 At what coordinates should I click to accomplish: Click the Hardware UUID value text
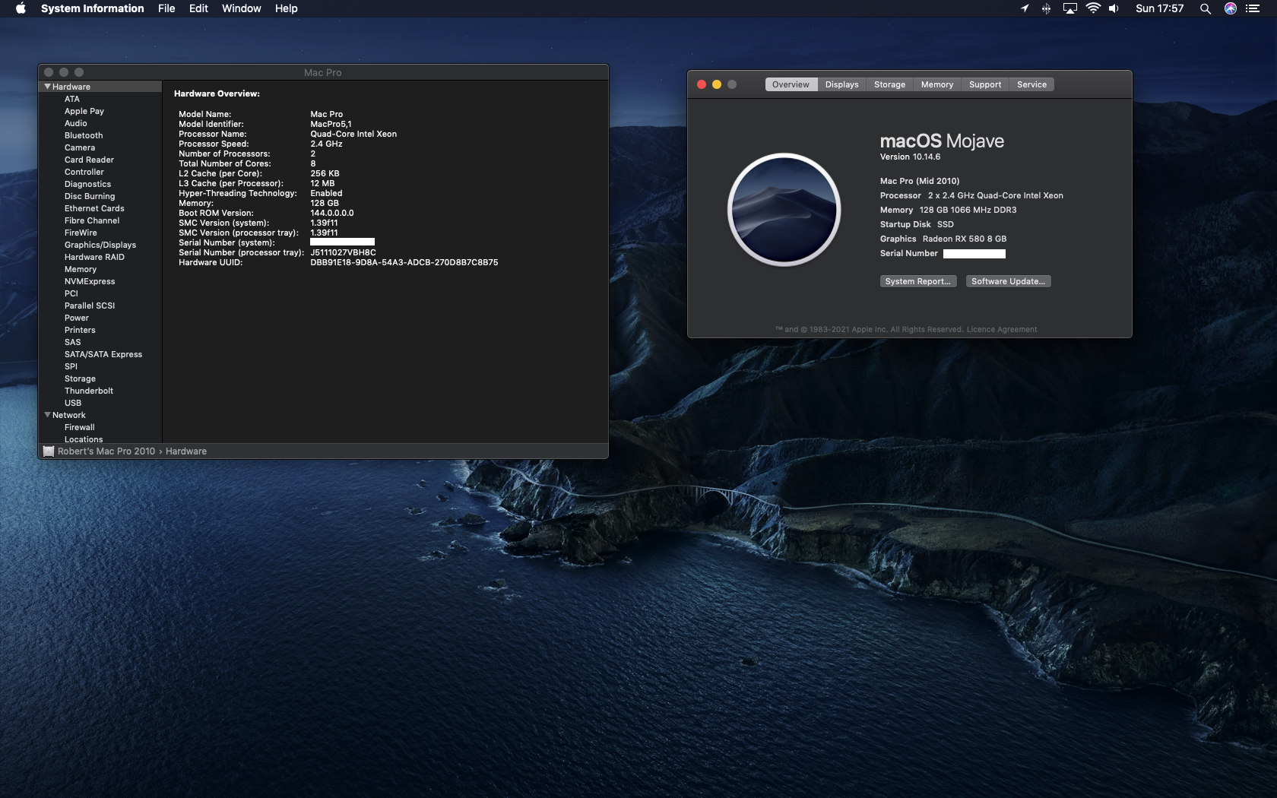coord(404,262)
